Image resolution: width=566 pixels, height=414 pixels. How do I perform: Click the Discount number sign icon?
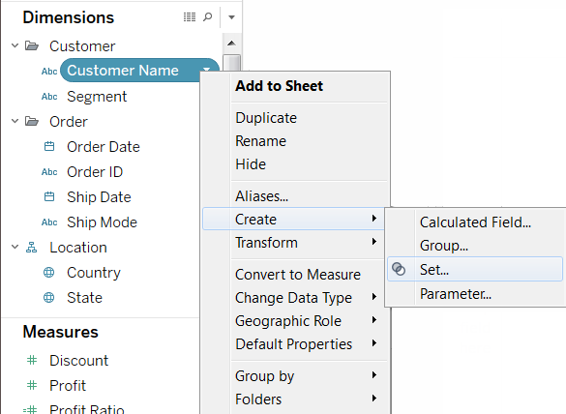click(32, 360)
